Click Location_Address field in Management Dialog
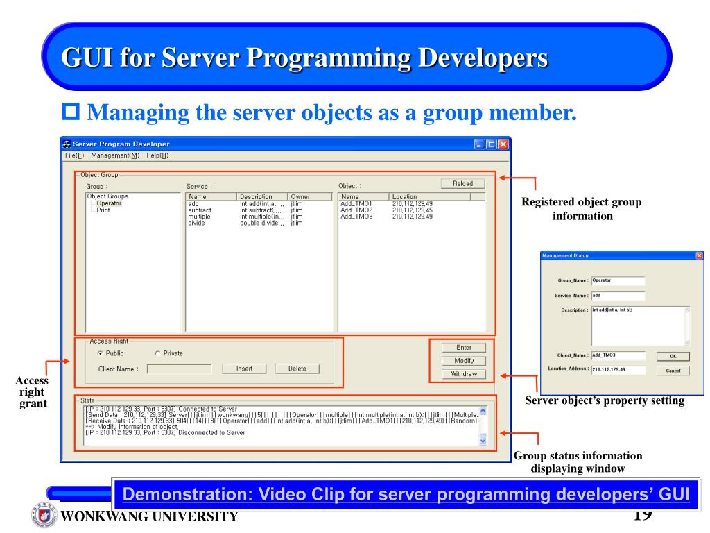This screenshot has width=710, height=533. (x=618, y=370)
